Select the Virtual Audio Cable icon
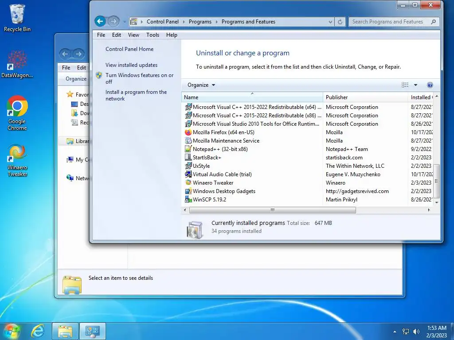Image resolution: width=454 pixels, height=340 pixels. click(188, 174)
